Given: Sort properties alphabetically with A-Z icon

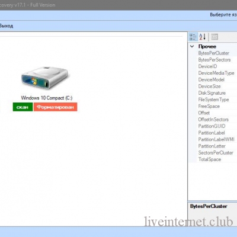Looking at the screenshot, I should [203, 37].
